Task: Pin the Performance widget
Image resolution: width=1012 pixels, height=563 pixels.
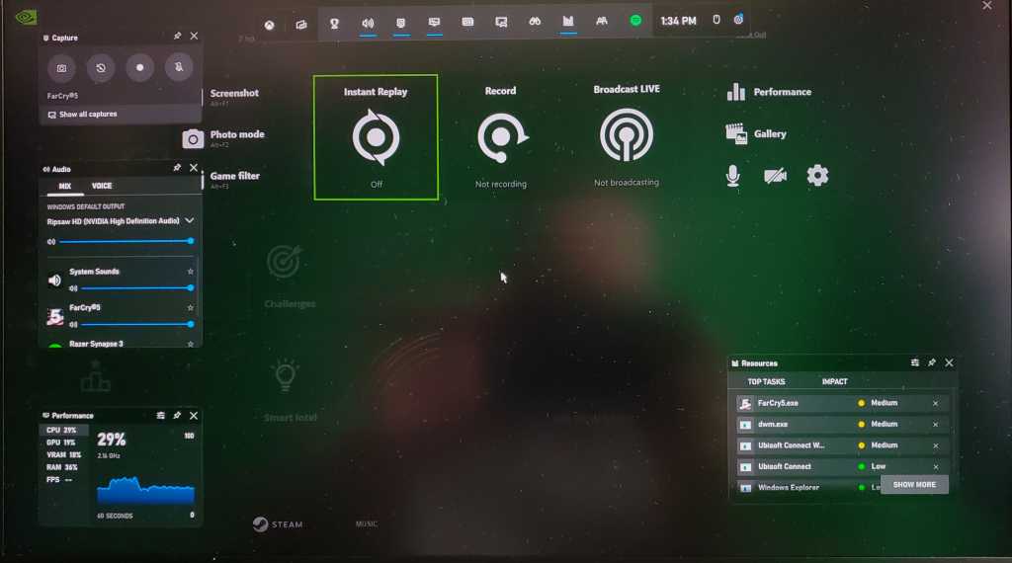Action: pyautogui.click(x=177, y=415)
